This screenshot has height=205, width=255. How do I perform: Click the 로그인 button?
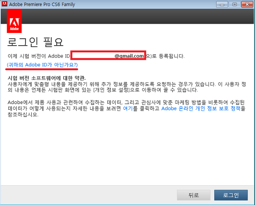point(231,195)
